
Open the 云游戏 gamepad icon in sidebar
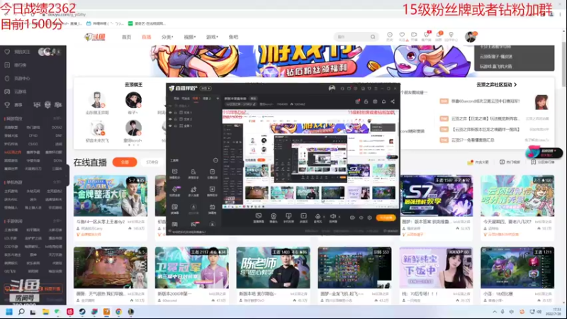[x=7, y=91]
